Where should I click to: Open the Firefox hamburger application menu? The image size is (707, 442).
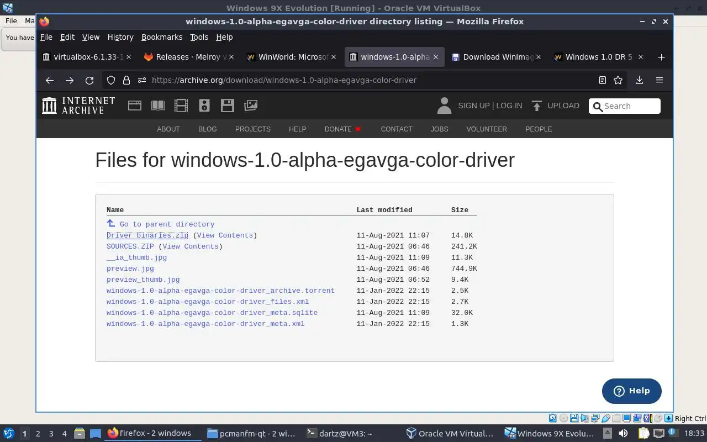point(659,80)
